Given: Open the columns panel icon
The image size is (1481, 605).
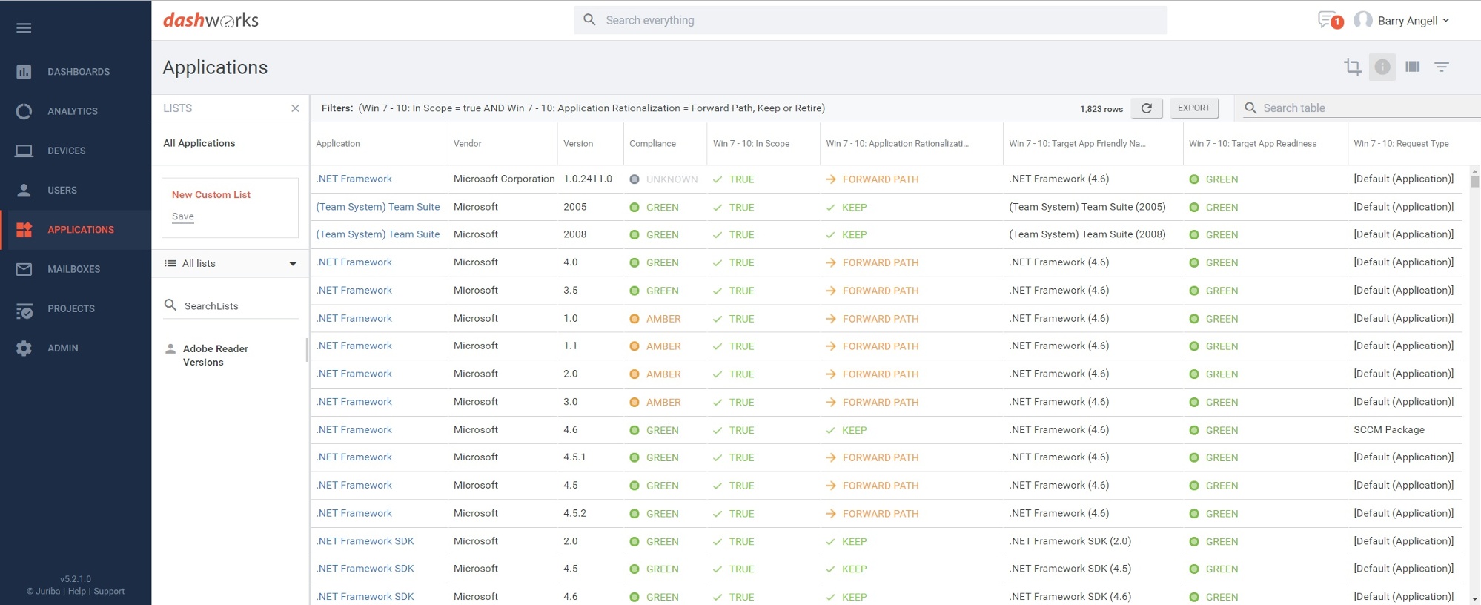Looking at the screenshot, I should point(1412,67).
